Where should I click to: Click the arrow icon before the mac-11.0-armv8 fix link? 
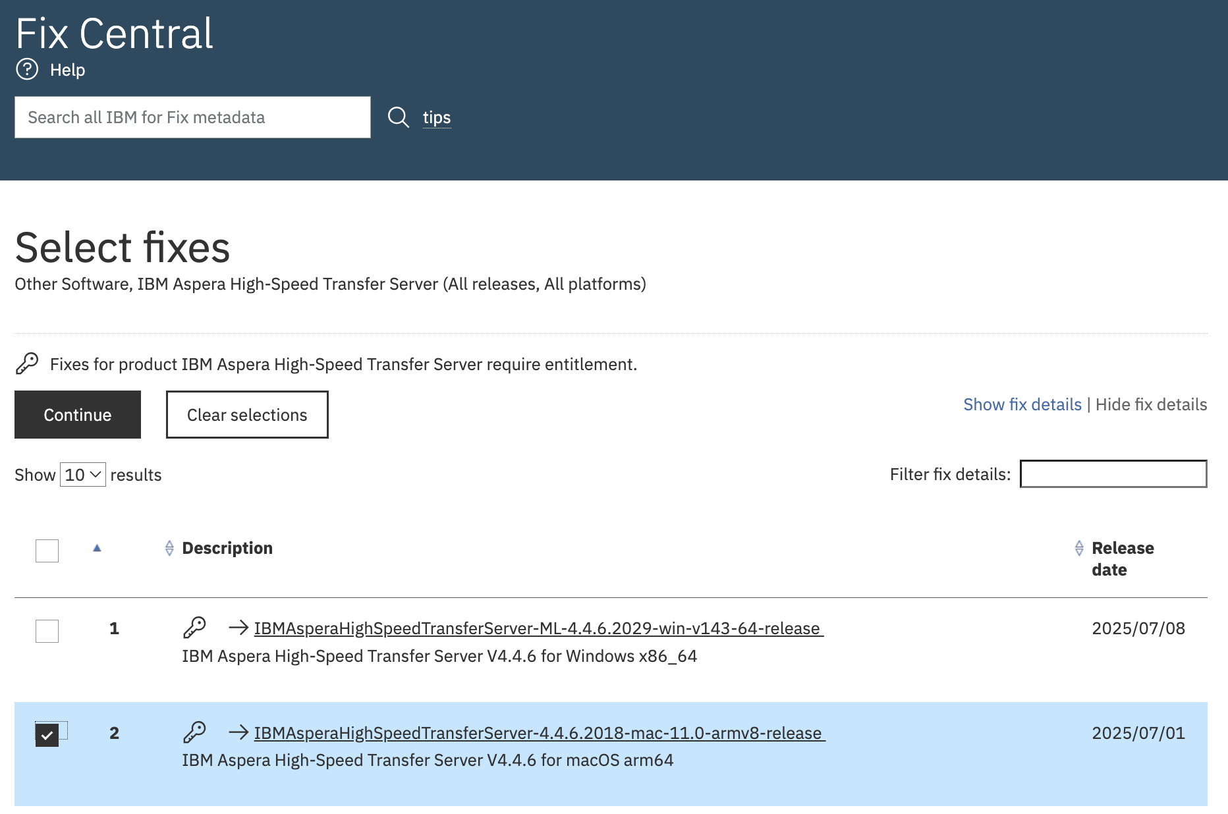238,732
